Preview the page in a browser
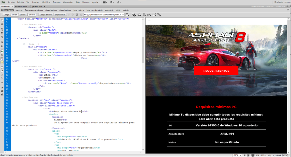Screen dimensions: 291x157 pyautogui.click(x=139, y=15)
